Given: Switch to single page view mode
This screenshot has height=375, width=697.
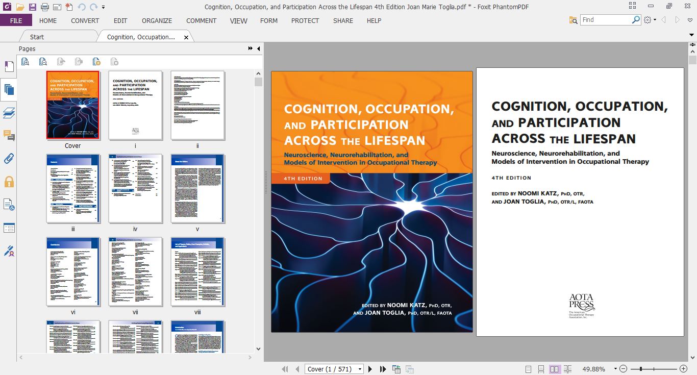Looking at the screenshot, I should [x=528, y=369].
